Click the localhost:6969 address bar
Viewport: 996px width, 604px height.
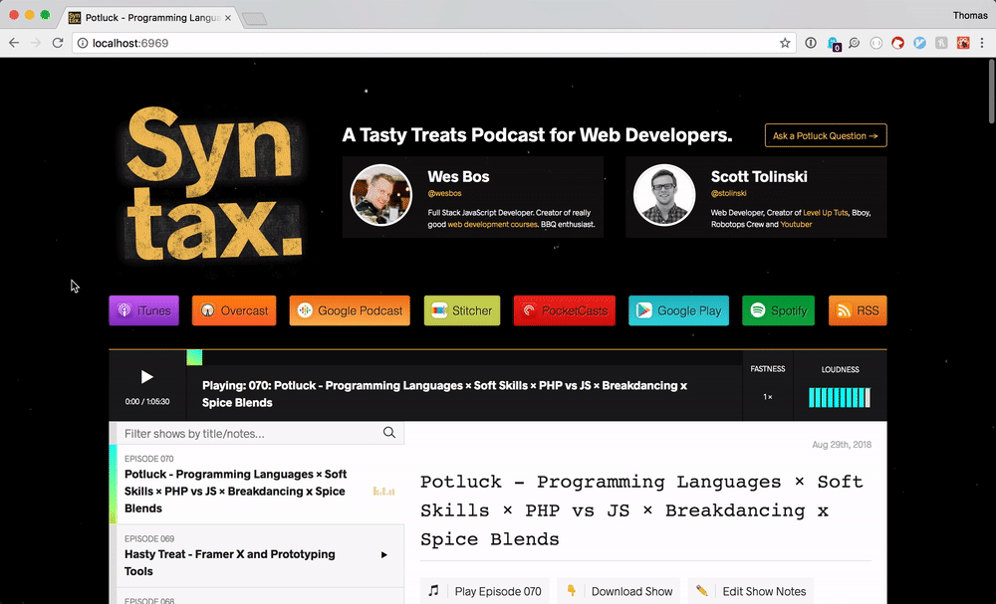432,43
